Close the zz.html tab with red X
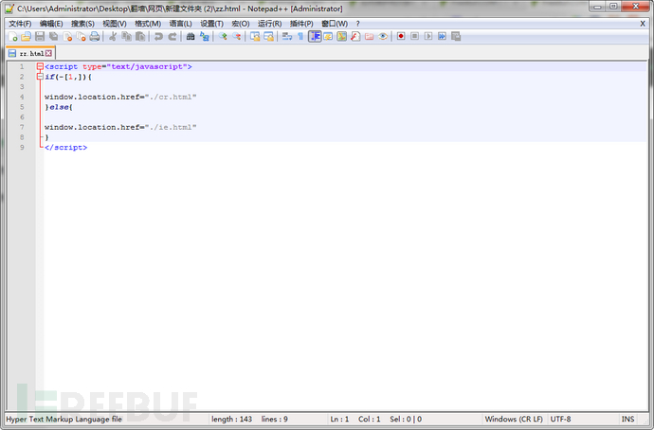The image size is (654, 430). [48, 53]
